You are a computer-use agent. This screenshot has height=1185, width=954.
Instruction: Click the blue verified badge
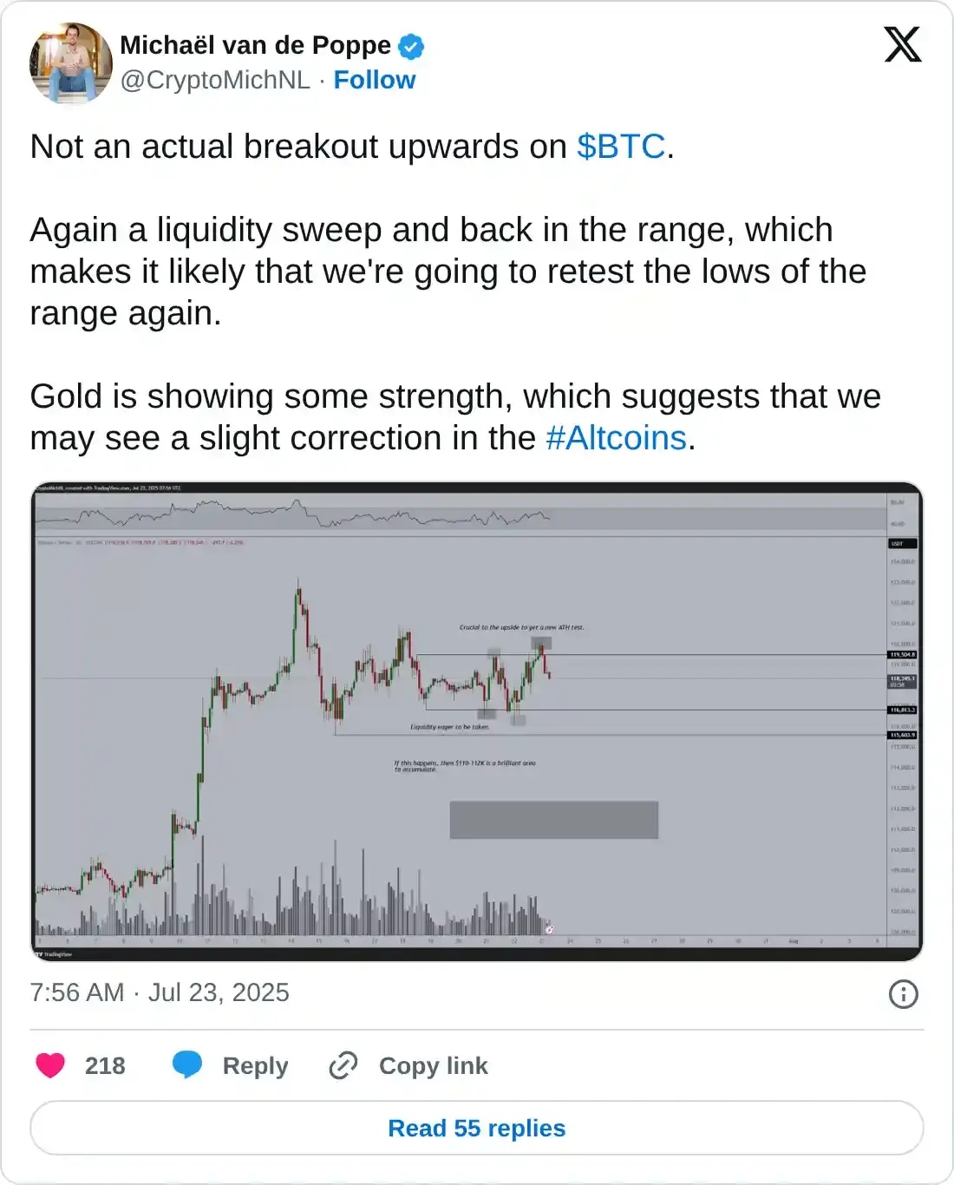click(x=411, y=46)
